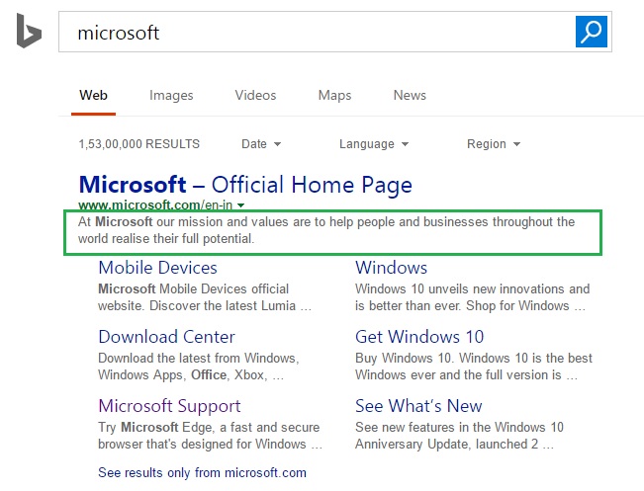Screen dimensions: 644x491
Task: Expand the Region filter dropdown
Action: tap(494, 144)
